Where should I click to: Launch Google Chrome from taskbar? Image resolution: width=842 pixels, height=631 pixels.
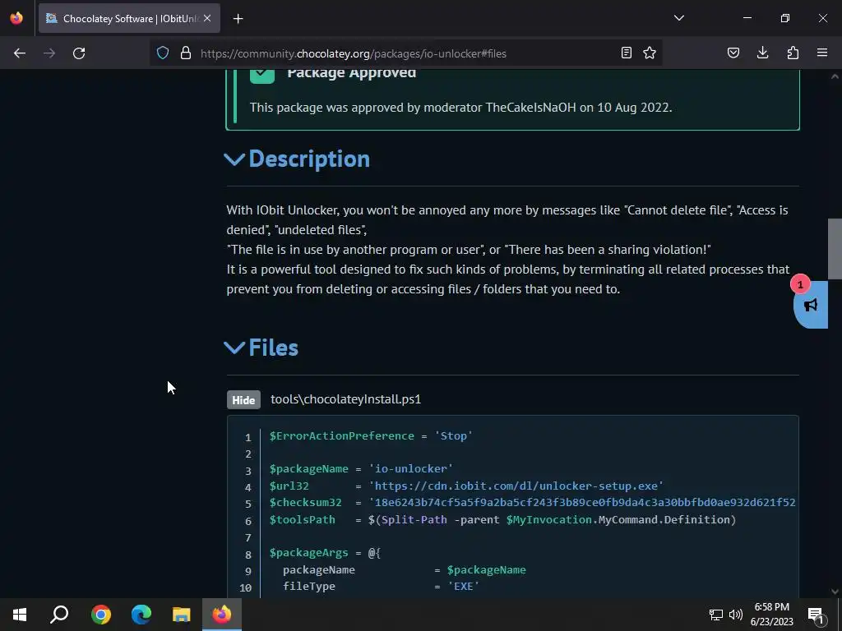[x=101, y=615]
